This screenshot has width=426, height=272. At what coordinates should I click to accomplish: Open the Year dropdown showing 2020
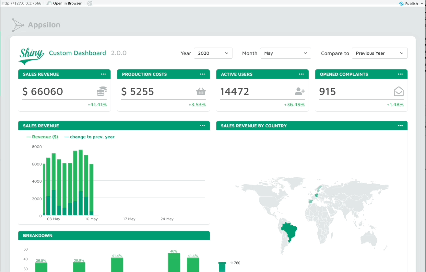point(213,53)
